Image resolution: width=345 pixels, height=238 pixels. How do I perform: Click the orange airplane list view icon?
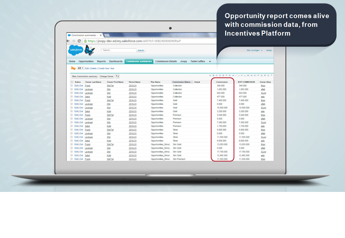tap(73, 68)
